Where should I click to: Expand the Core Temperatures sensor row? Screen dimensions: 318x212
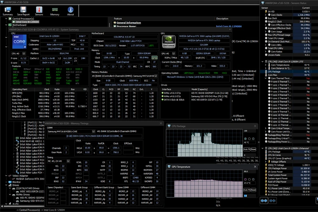[x=266, y=65]
